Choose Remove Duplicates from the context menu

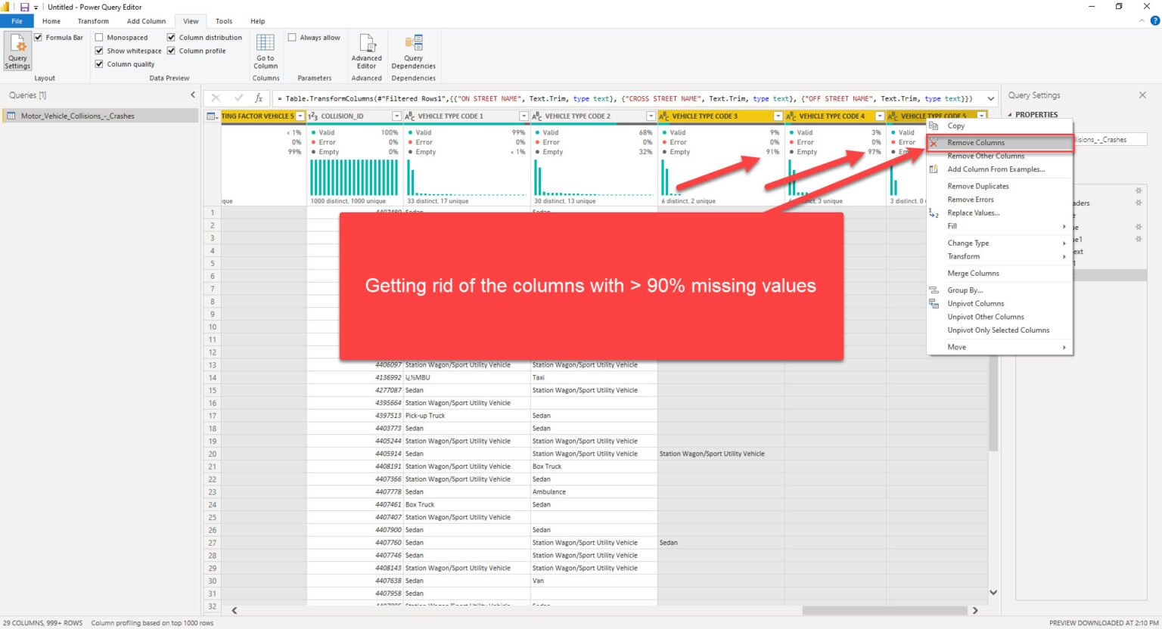point(978,186)
